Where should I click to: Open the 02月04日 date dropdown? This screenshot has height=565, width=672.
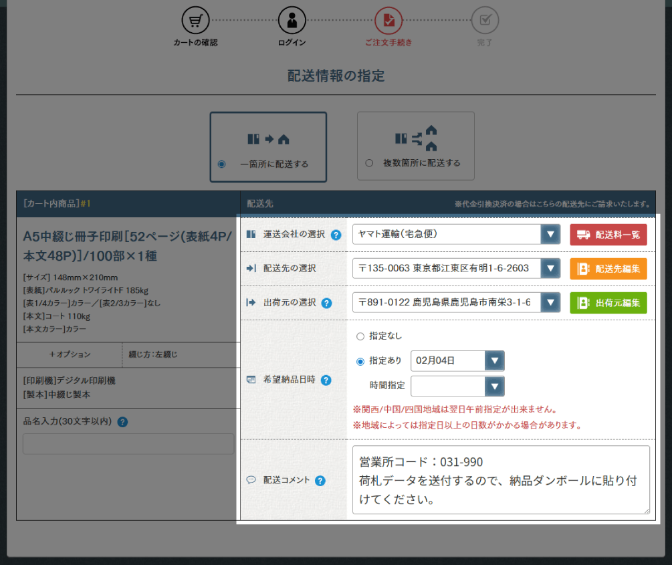pyautogui.click(x=457, y=361)
